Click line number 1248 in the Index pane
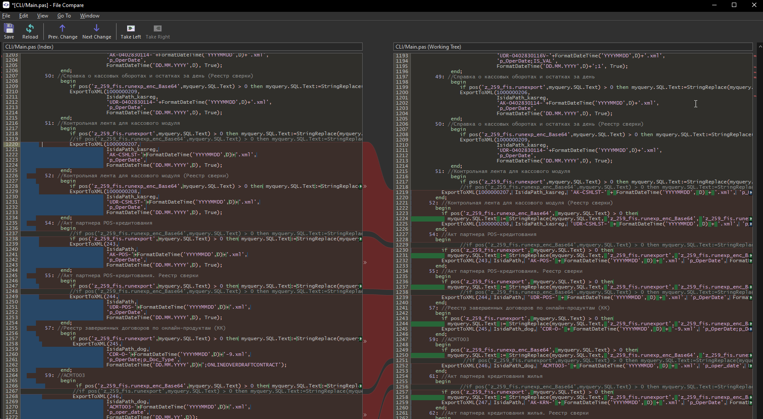This screenshot has width=763, height=419. click(x=12, y=291)
